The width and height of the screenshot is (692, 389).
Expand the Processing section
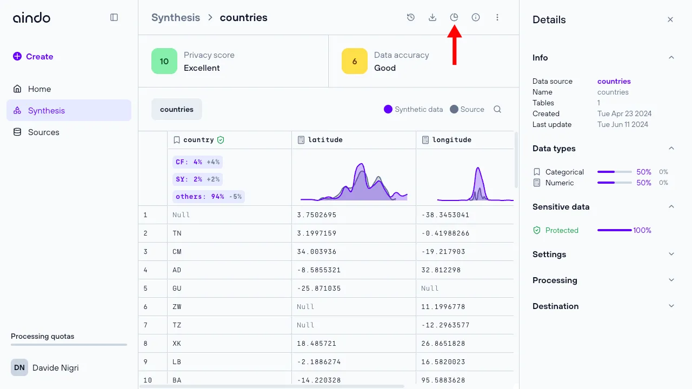671,280
